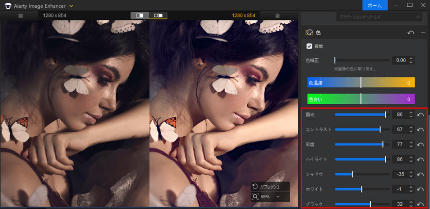Click the 色補正 value field 0.00
The height and width of the screenshot is (209, 430).
pos(400,60)
